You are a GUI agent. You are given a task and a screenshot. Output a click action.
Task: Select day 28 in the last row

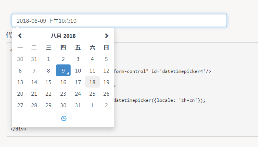34,105
